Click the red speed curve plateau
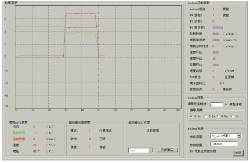 (81, 13)
